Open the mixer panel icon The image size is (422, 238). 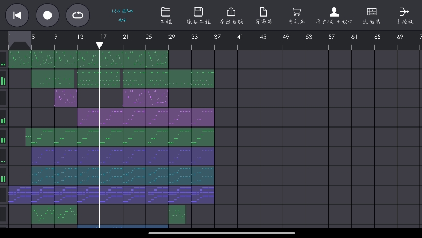point(372,12)
